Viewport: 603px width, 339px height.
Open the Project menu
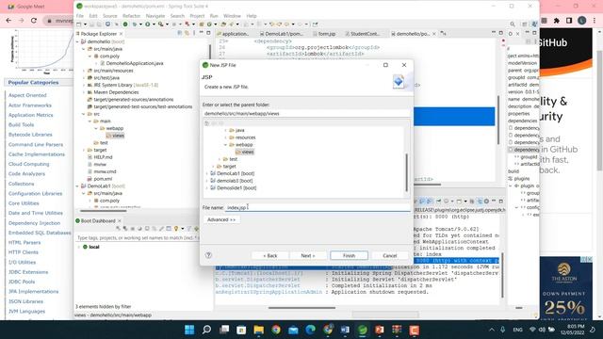click(197, 16)
